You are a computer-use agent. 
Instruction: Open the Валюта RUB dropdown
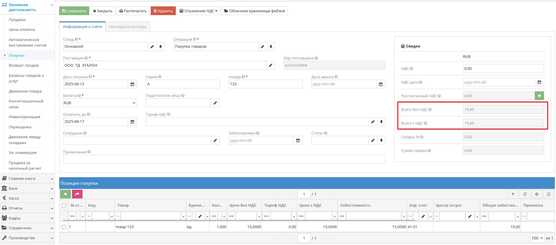click(100, 103)
